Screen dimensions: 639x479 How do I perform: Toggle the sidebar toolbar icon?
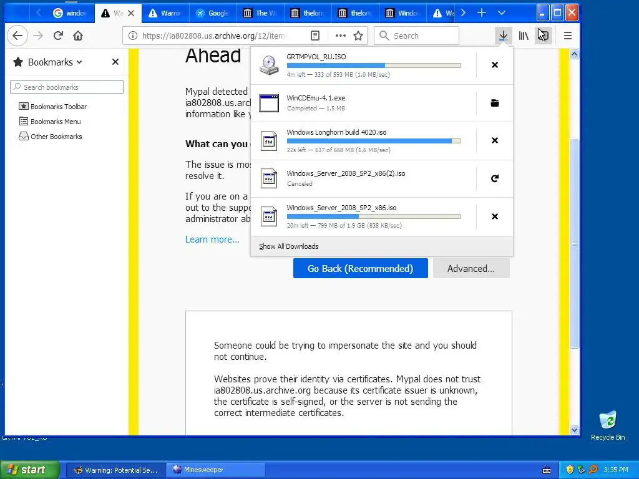tap(544, 36)
